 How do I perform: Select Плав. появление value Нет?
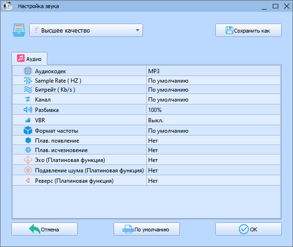coord(213,140)
